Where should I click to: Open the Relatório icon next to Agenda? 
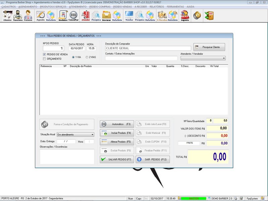pyautogui.click(x=51, y=15)
